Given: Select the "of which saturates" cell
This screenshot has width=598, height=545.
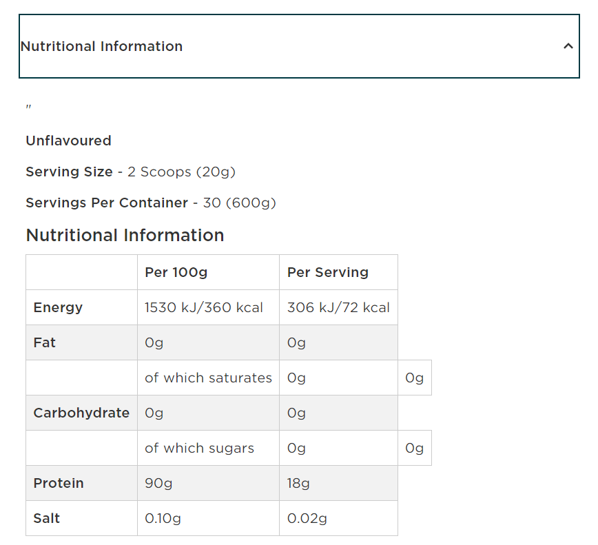Looking at the screenshot, I should point(208,378).
